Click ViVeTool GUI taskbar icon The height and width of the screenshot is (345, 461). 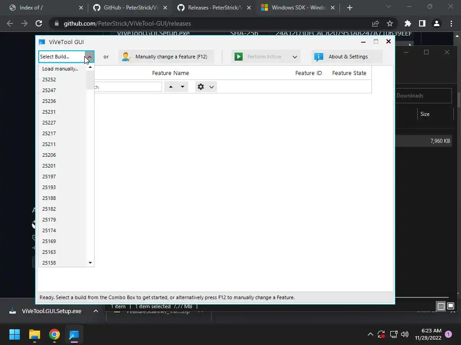(x=74, y=334)
